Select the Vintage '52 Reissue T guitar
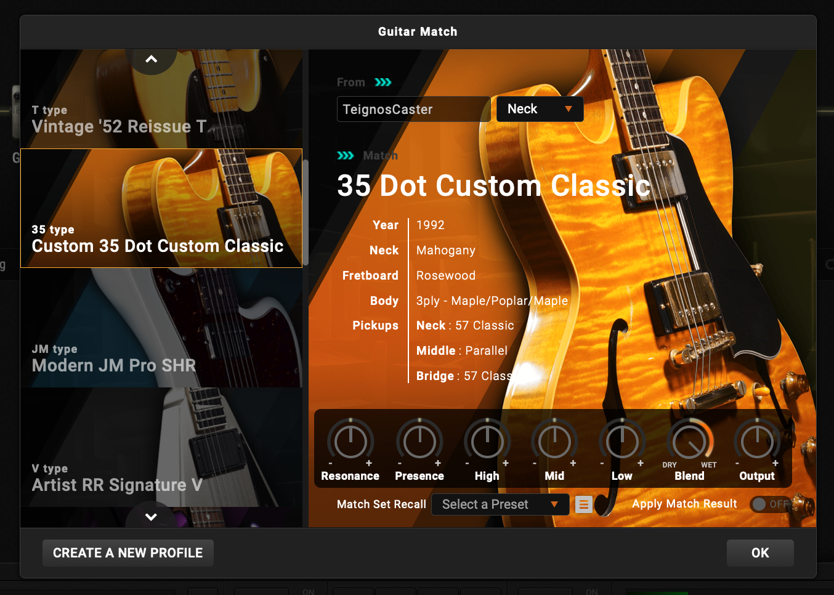 tap(160, 99)
